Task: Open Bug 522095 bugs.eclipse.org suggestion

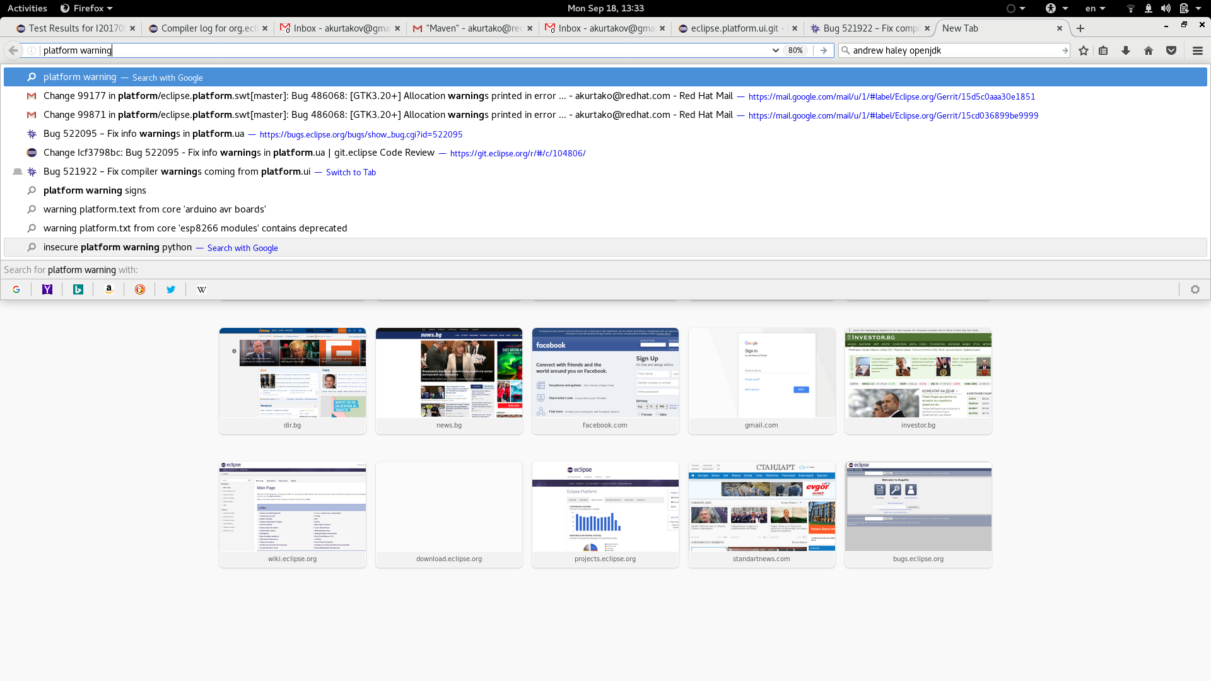Action: [x=605, y=134]
